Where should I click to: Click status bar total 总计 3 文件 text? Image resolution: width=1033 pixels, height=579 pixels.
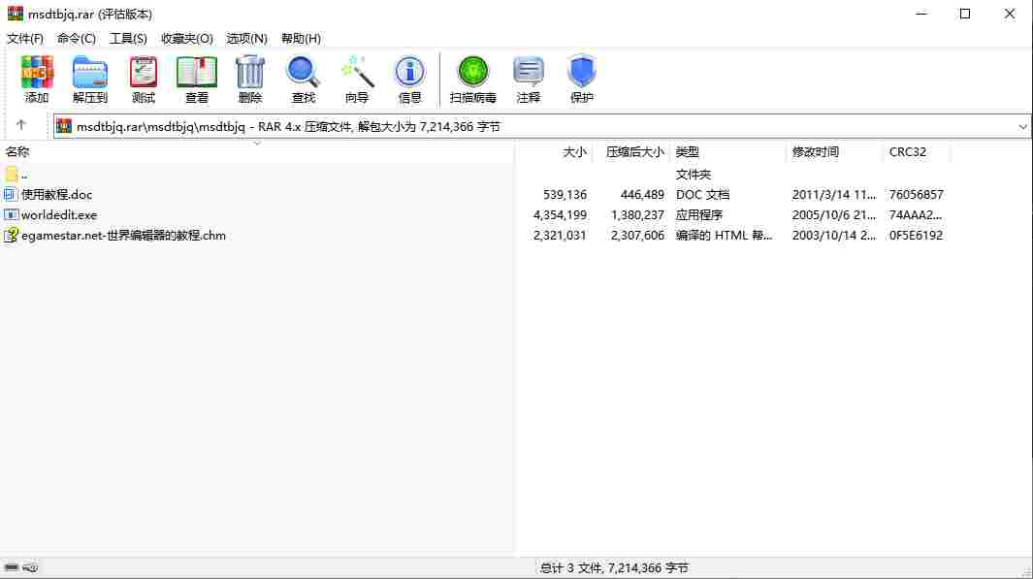tap(614, 567)
